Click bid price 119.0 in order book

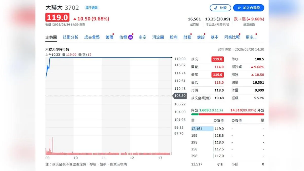click(x=219, y=129)
